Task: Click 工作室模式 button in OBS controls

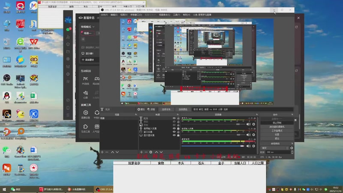Action: [277, 131]
